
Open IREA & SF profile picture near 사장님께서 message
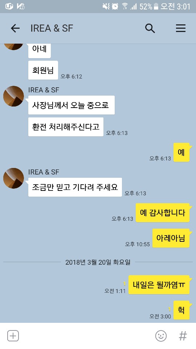13,96
